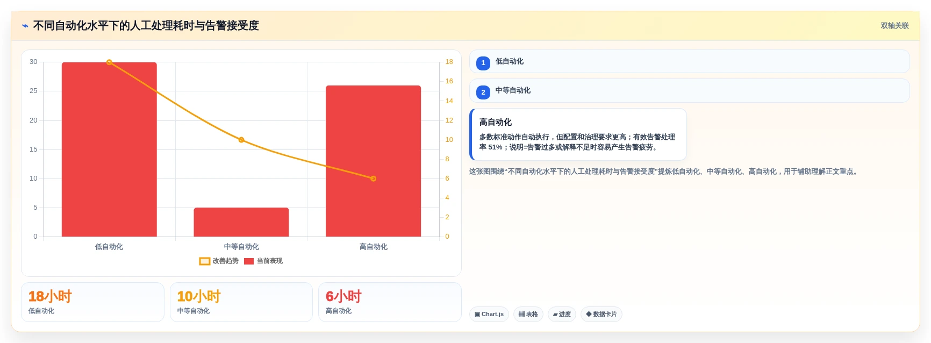Click the x-axis label 中等自动化

click(241, 247)
